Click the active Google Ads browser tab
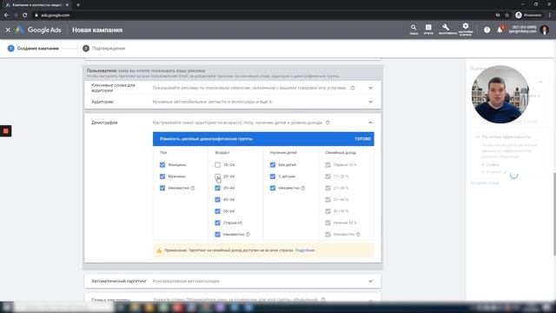This screenshot has height=313, width=556. coord(36,5)
